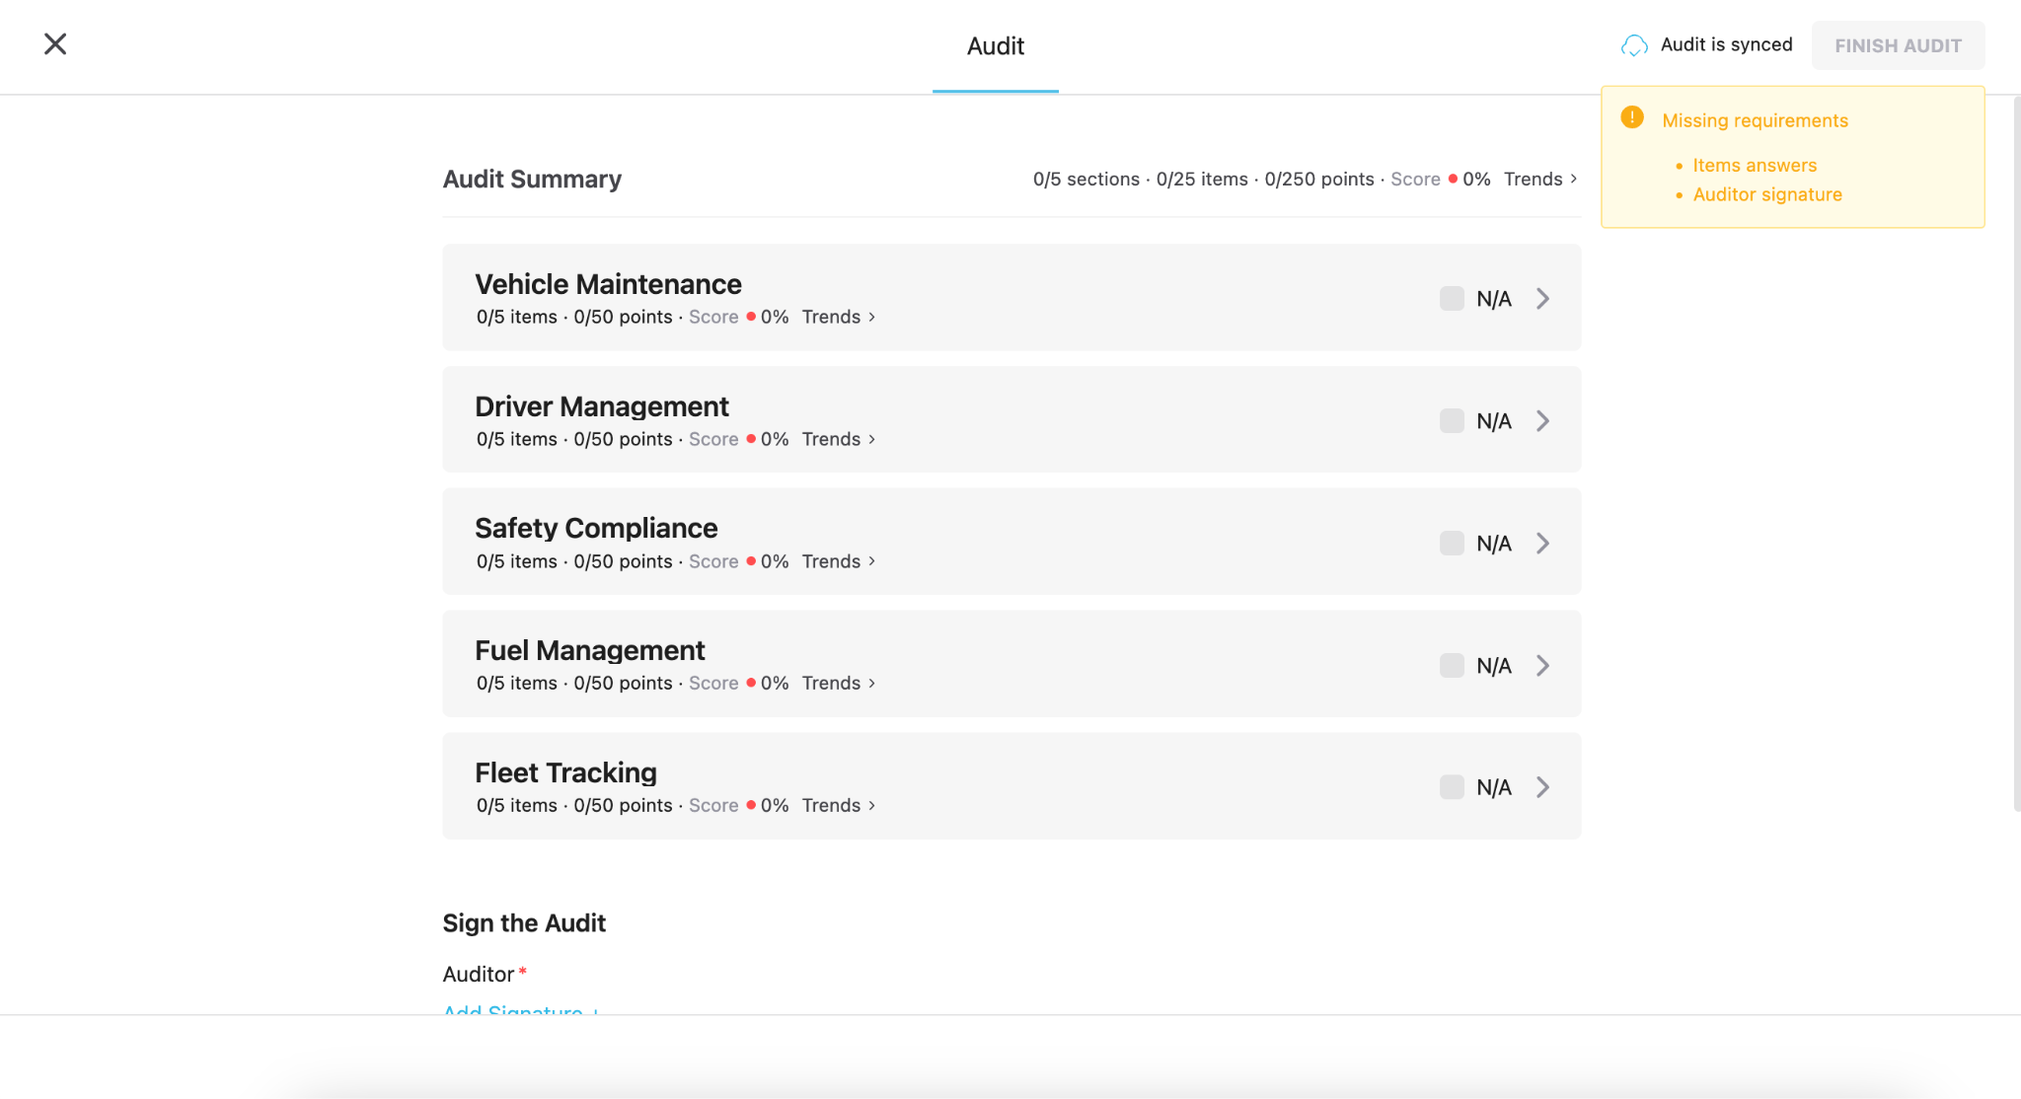
Task: Mark Fuel Management as N/A
Action: click(x=1452, y=665)
